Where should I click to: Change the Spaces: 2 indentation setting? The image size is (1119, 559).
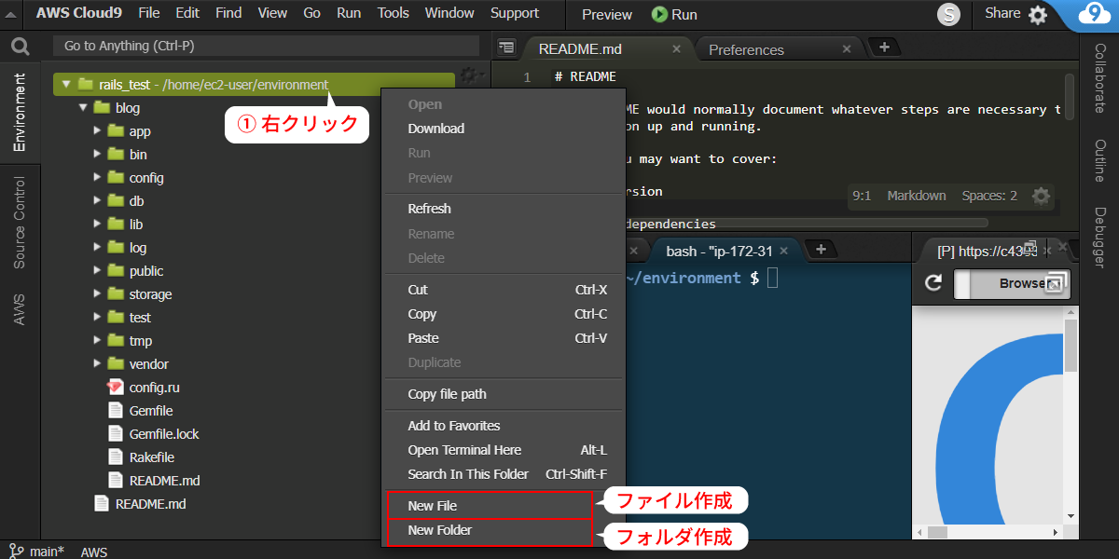click(x=989, y=196)
